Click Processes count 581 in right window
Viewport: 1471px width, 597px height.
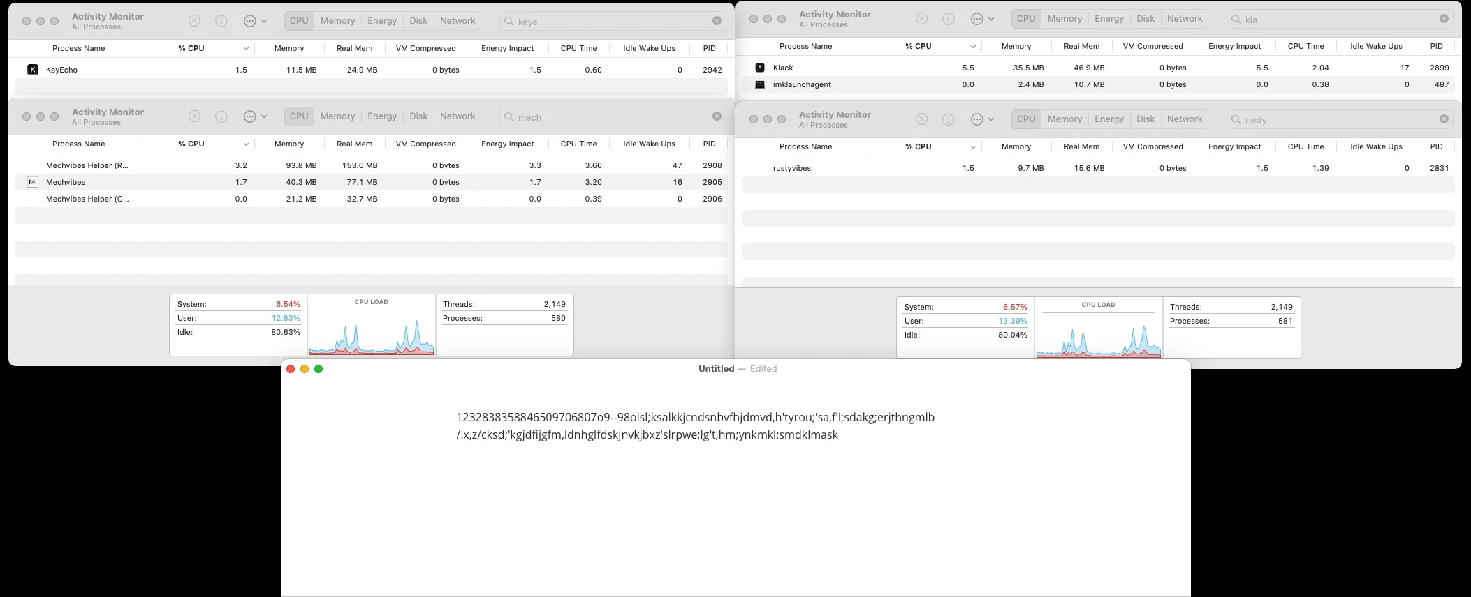click(x=1285, y=321)
